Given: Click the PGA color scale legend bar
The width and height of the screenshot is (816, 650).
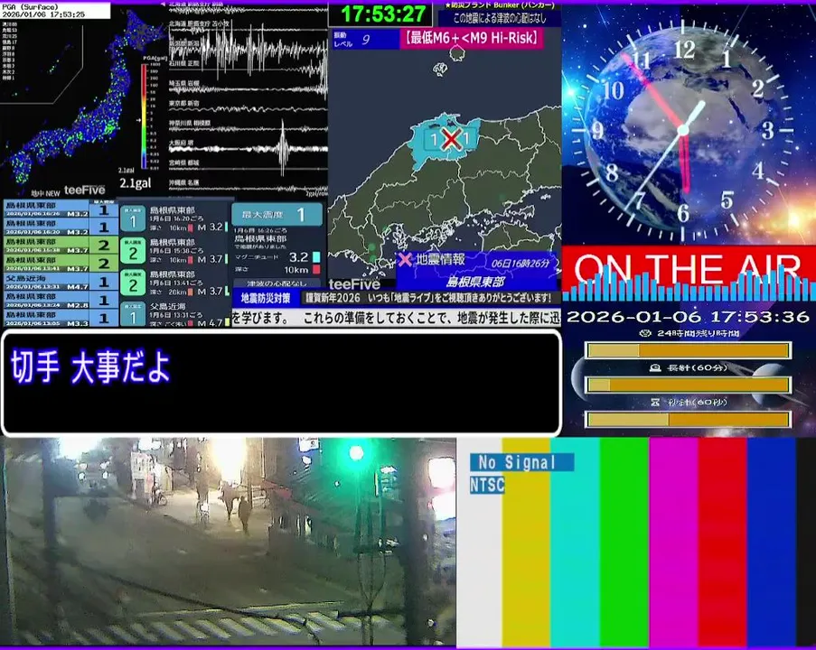Looking at the screenshot, I should [145, 116].
